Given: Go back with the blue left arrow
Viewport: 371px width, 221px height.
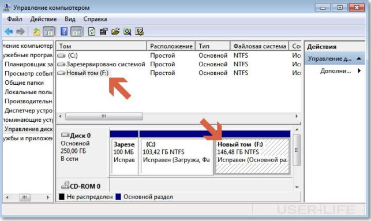Looking at the screenshot, I should [x=9, y=32].
